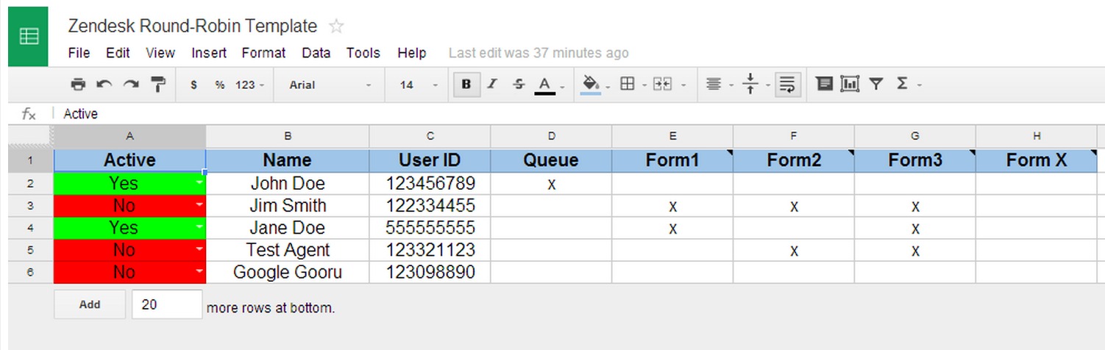Click the Queue x mark for John Doe
This screenshot has width=1105, height=350.
click(551, 185)
